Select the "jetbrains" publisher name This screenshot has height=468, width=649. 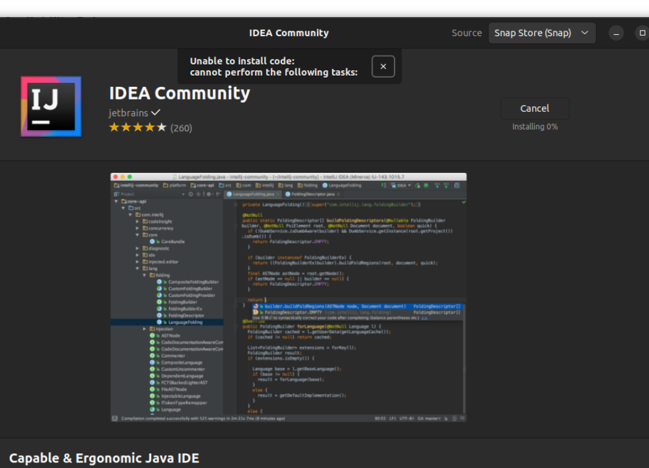128,113
